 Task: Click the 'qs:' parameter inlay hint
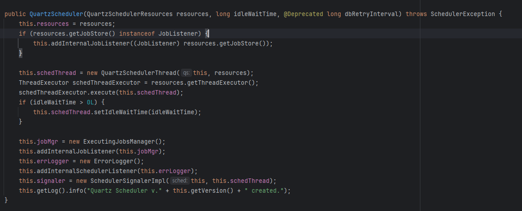(186, 73)
